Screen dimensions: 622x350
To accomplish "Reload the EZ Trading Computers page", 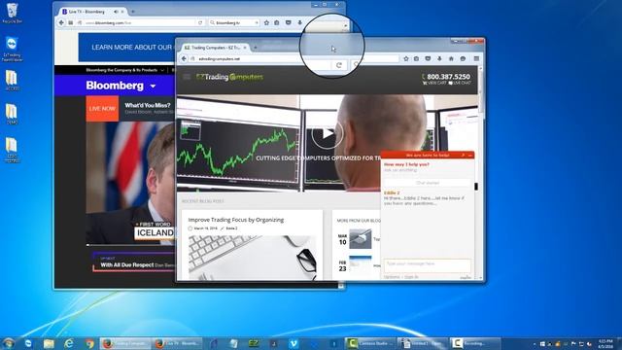I will coord(339,65).
